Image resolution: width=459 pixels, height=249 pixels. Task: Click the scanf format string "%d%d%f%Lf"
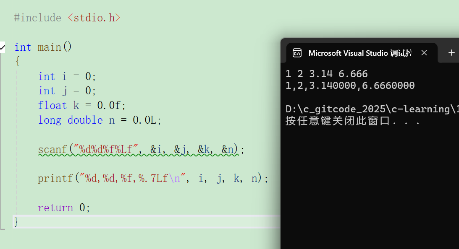tap(105, 149)
